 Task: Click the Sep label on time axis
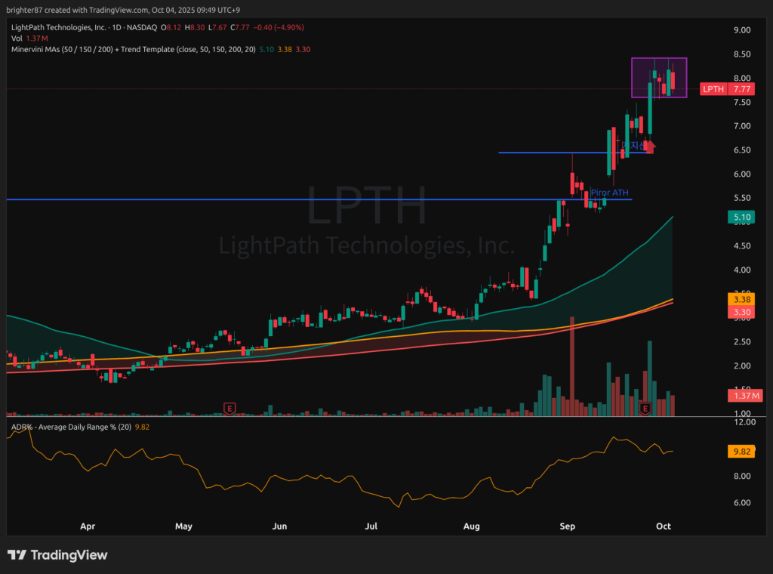pyautogui.click(x=566, y=525)
